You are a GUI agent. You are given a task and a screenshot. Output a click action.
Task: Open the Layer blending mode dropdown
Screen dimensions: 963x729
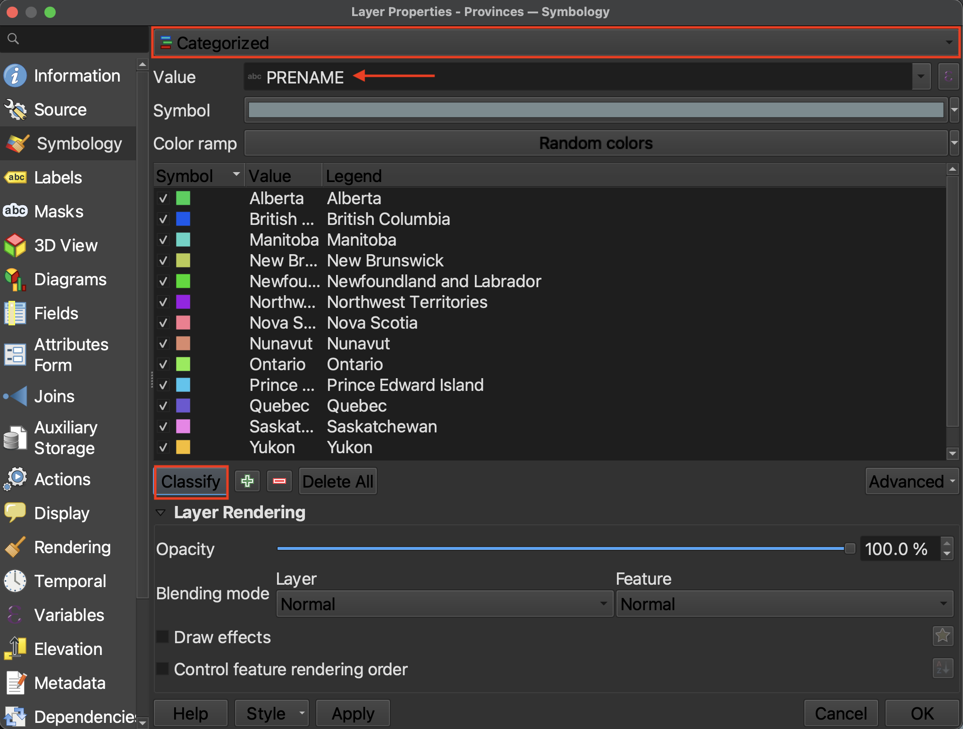coord(444,604)
